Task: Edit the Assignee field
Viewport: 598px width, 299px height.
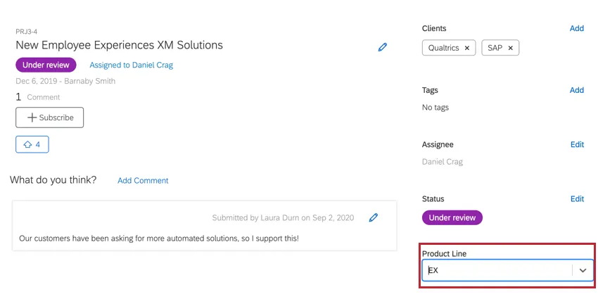Action: click(577, 145)
